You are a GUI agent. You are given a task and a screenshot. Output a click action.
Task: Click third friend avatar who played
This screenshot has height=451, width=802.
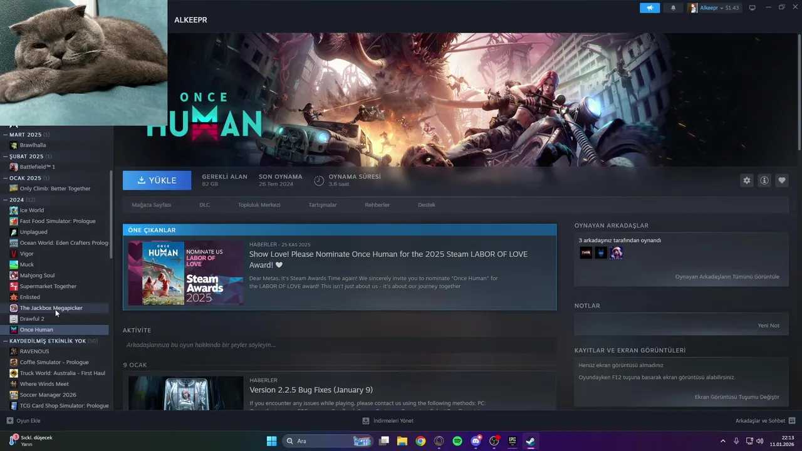point(617,253)
